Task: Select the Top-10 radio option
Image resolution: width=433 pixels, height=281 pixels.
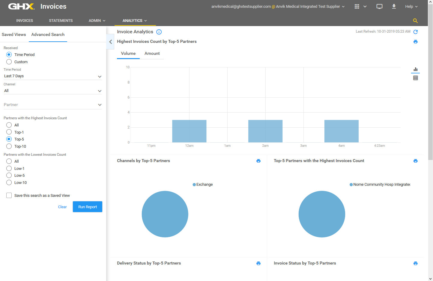Action: [x=9, y=146]
